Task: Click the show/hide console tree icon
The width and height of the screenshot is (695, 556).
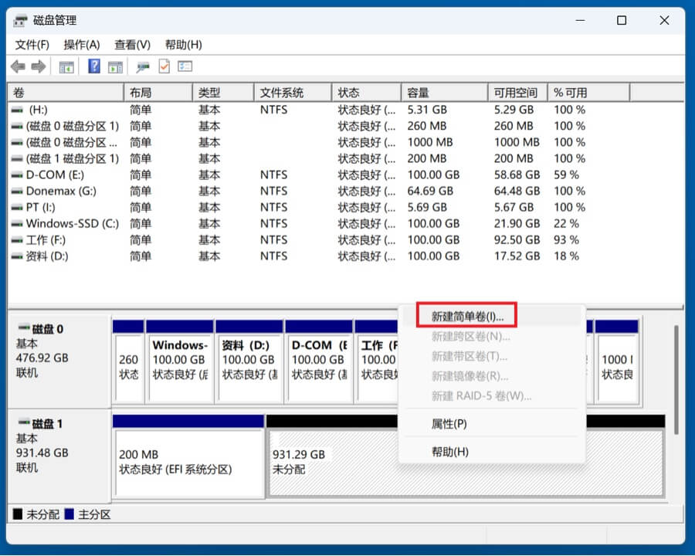Action: (66, 66)
